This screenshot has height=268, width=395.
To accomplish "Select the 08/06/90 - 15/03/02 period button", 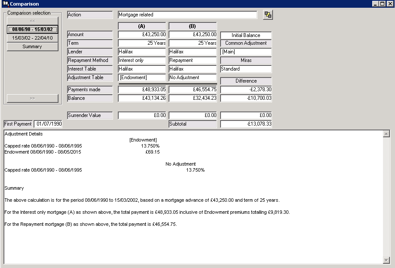I will tap(33, 29).
